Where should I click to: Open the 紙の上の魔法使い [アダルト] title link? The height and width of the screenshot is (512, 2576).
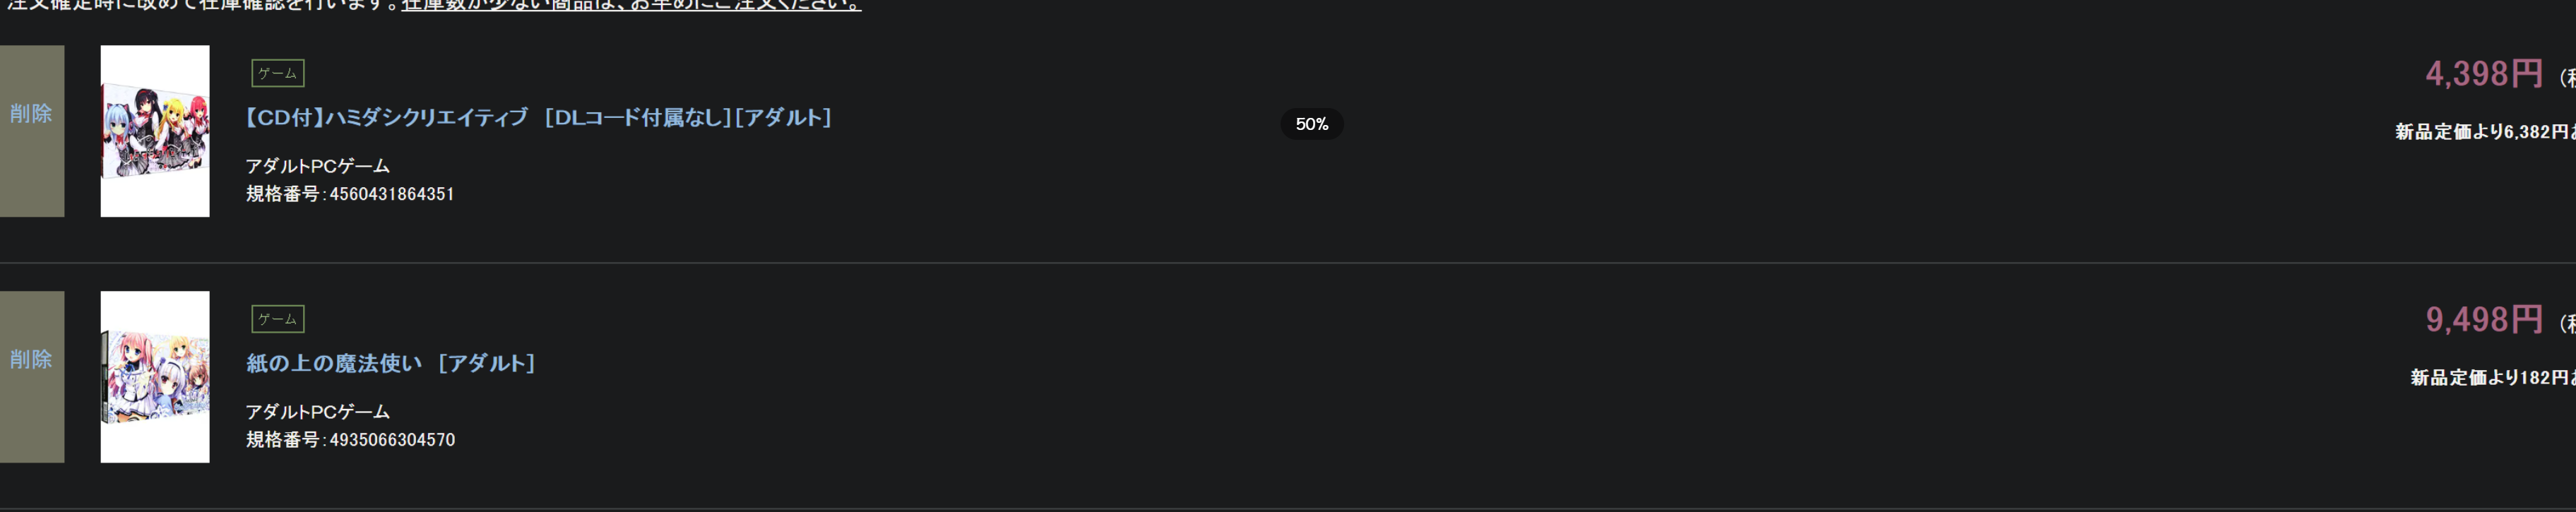[390, 364]
